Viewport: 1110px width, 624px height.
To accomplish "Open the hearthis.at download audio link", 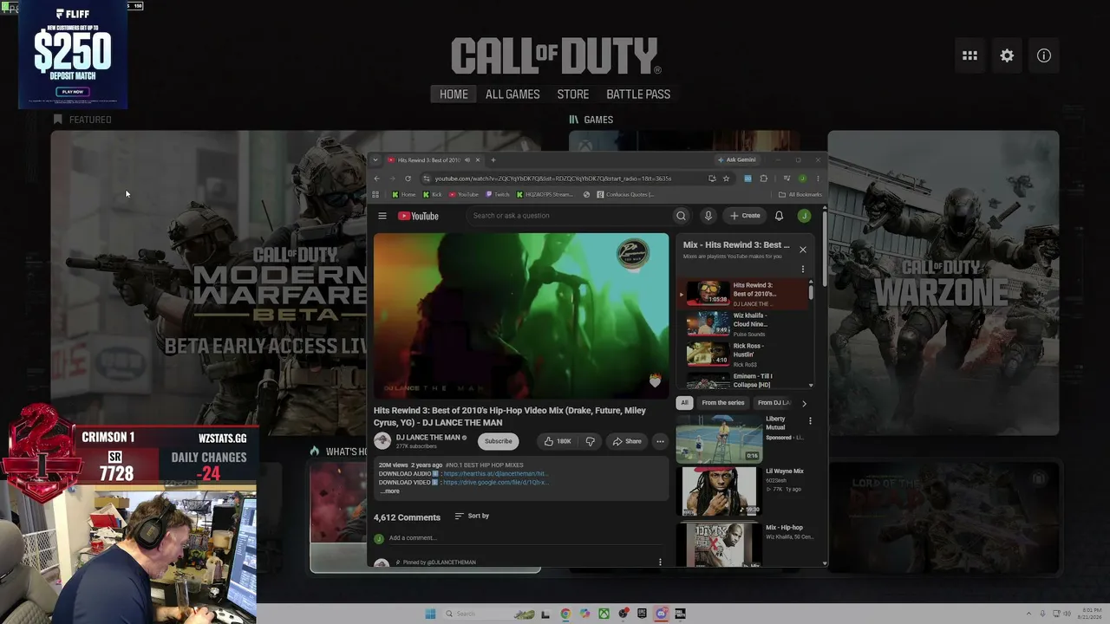I will [496, 474].
